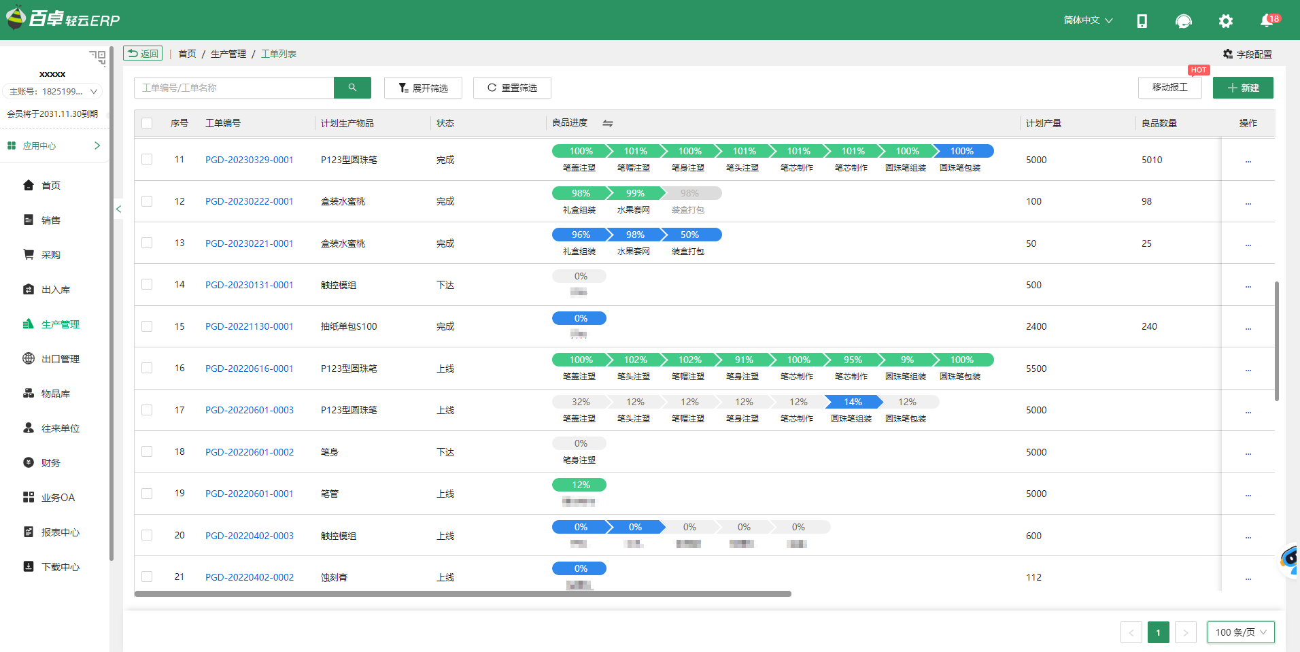Click 移动报工 mobile reporting button
The image size is (1300, 652).
(x=1170, y=88)
